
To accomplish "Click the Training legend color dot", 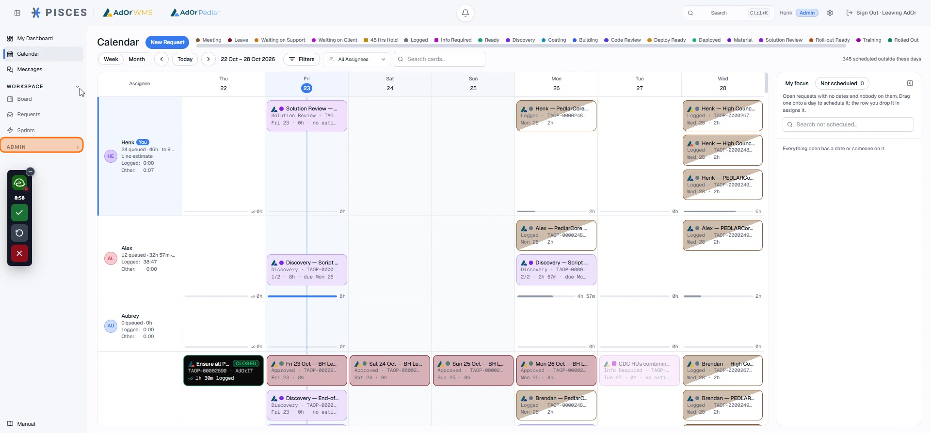I will click(859, 40).
